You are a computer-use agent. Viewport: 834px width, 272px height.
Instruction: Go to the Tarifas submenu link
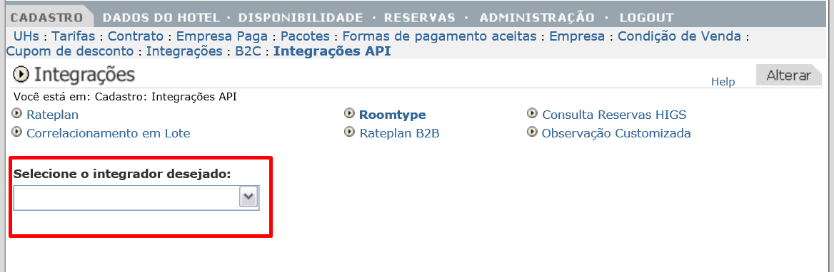click(x=74, y=36)
